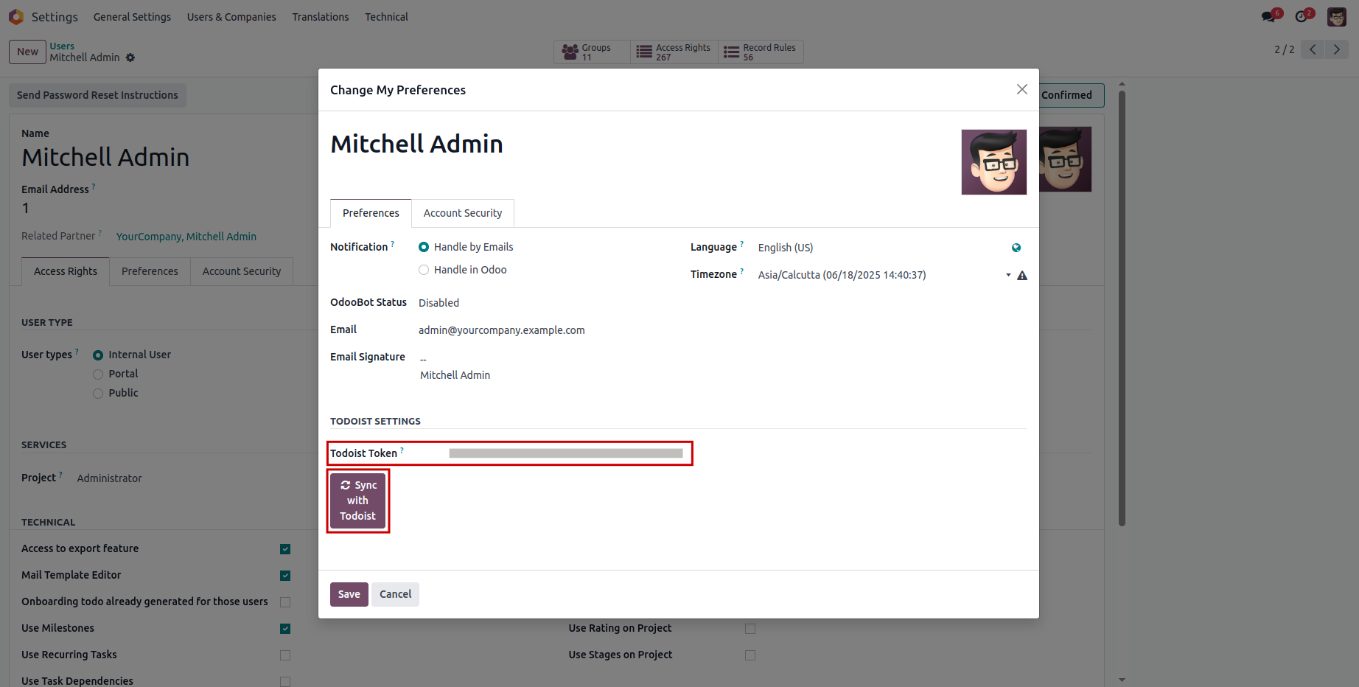Image resolution: width=1359 pixels, height=687 pixels.
Task: Open the General Settings menu
Action: [x=132, y=17]
